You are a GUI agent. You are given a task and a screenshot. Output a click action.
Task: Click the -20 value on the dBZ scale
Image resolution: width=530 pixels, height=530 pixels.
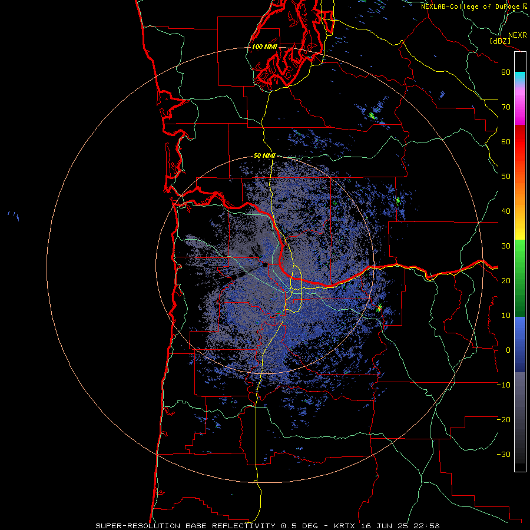(x=503, y=420)
